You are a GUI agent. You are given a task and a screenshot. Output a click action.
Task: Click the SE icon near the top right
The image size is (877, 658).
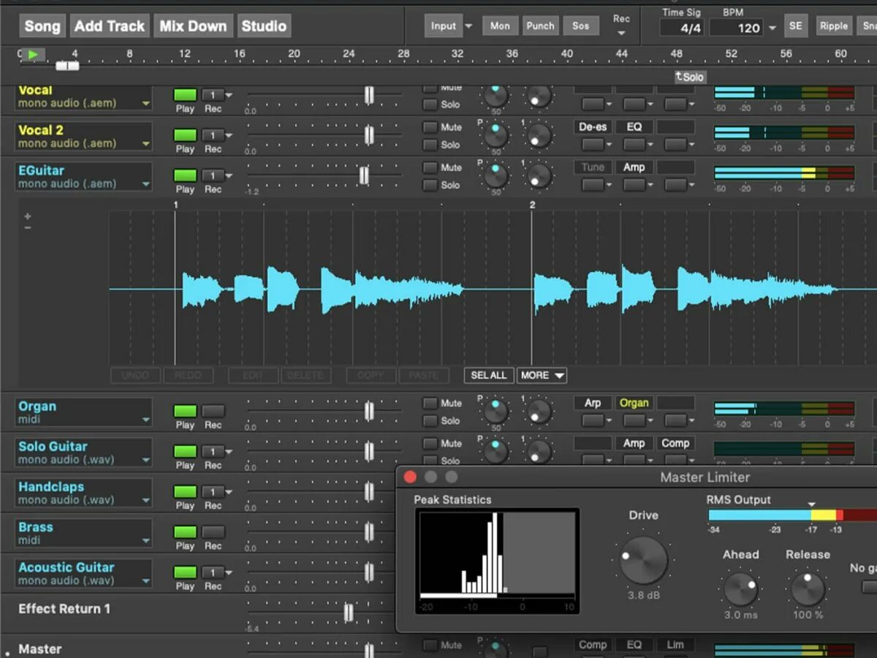tap(795, 25)
